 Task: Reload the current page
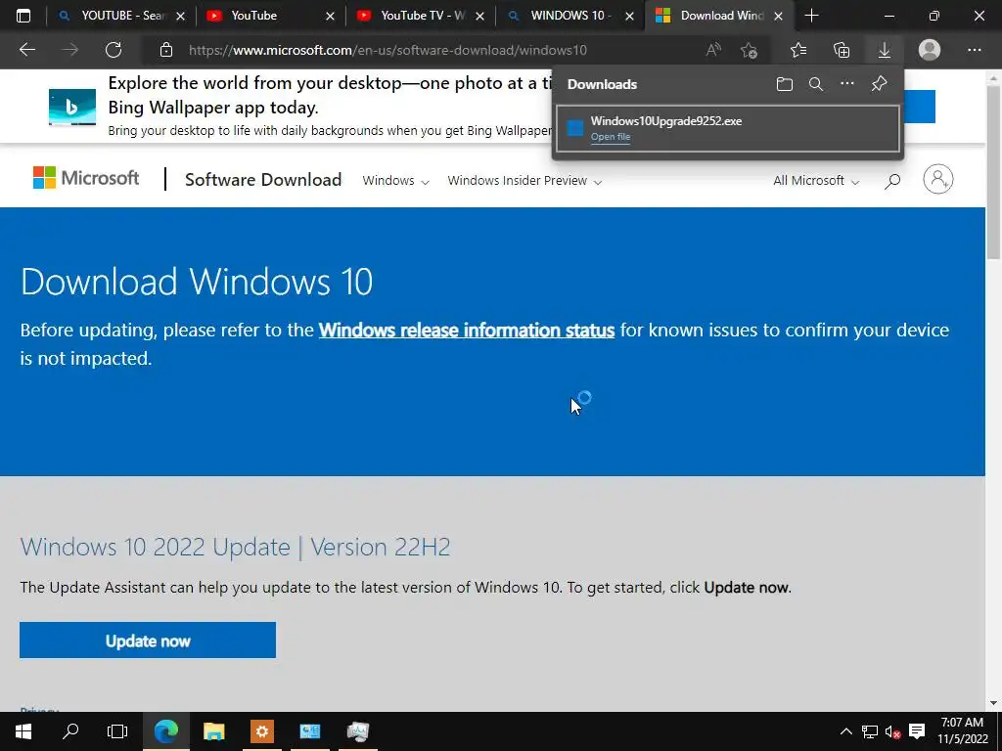coord(114,50)
